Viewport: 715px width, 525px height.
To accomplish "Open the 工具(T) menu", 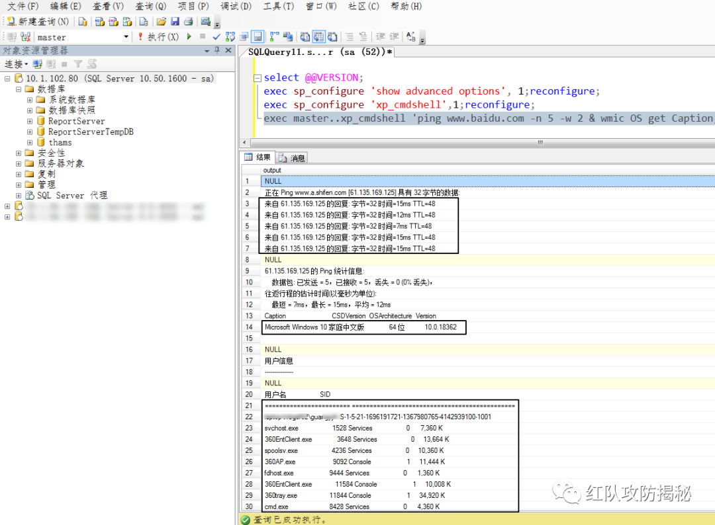I will pos(279,7).
